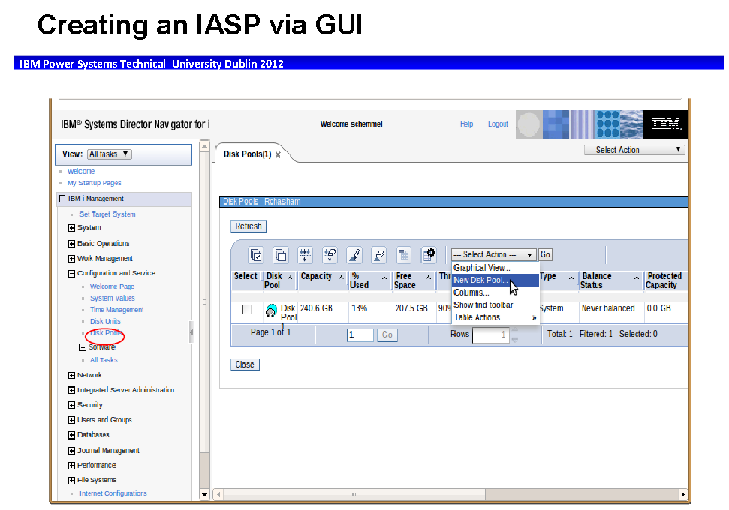Open the Table Actions submenu

click(496, 317)
